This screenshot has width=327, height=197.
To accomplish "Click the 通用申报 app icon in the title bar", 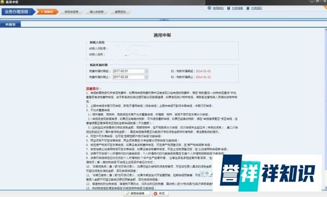I will tap(2, 2).
